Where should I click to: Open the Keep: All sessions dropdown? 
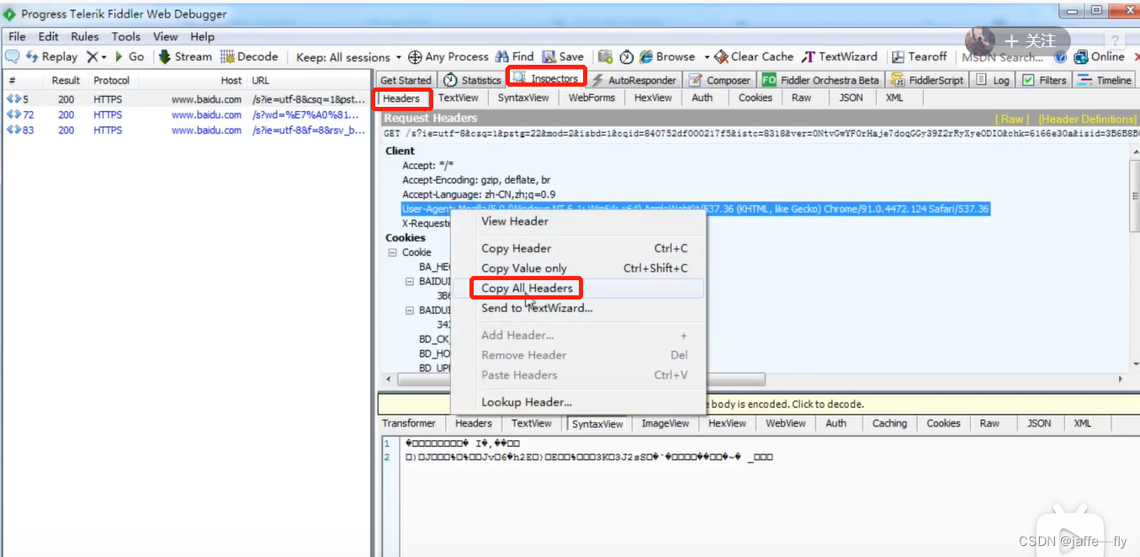(348, 57)
